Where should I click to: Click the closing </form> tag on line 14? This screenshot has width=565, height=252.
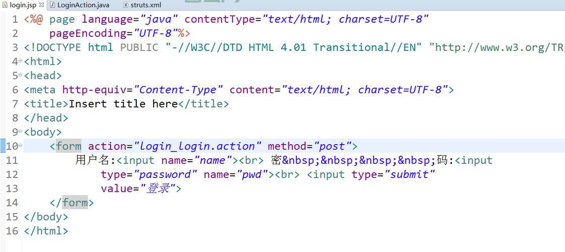[72, 203]
